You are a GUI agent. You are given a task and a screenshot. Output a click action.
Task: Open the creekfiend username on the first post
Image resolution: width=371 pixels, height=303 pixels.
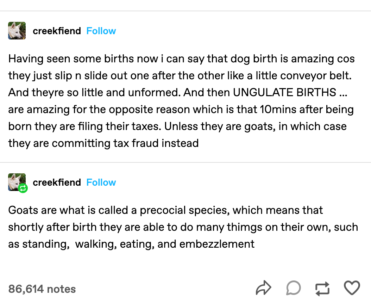coord(57,31)
